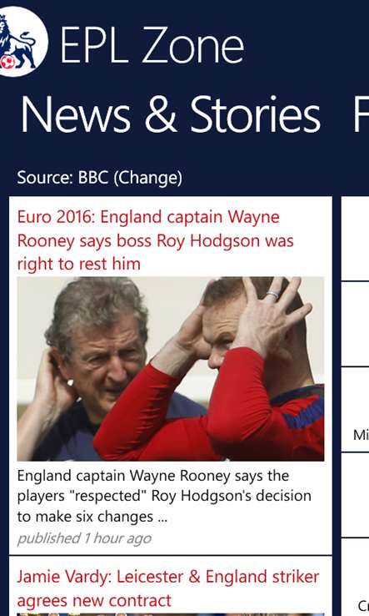This screenshot has width=369, height=616.
Task: Open the Wayne Rooney Euro 2016 headline
Action: click(155, 240)
